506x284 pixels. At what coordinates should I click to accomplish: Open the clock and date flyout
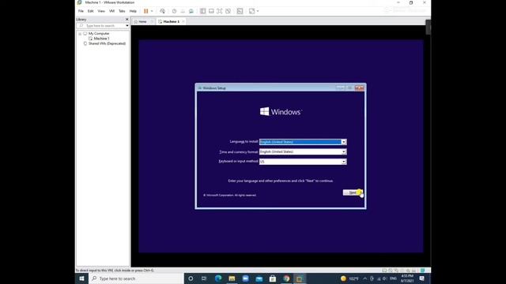coord(407,278)
